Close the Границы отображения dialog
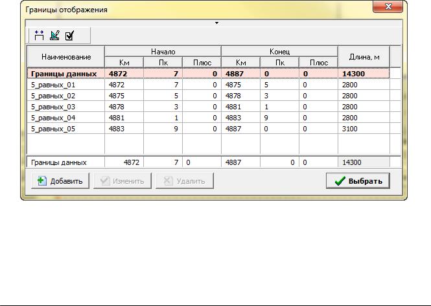This screenshot has width=431, height=306. (388, 6)
